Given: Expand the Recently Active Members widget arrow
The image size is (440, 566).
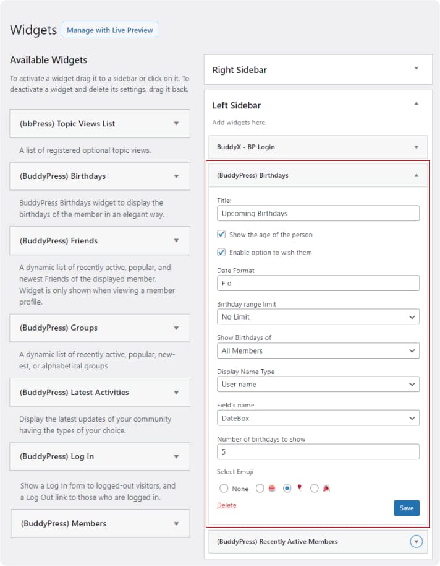Looking at the screenshot, I should coord(417,542).
